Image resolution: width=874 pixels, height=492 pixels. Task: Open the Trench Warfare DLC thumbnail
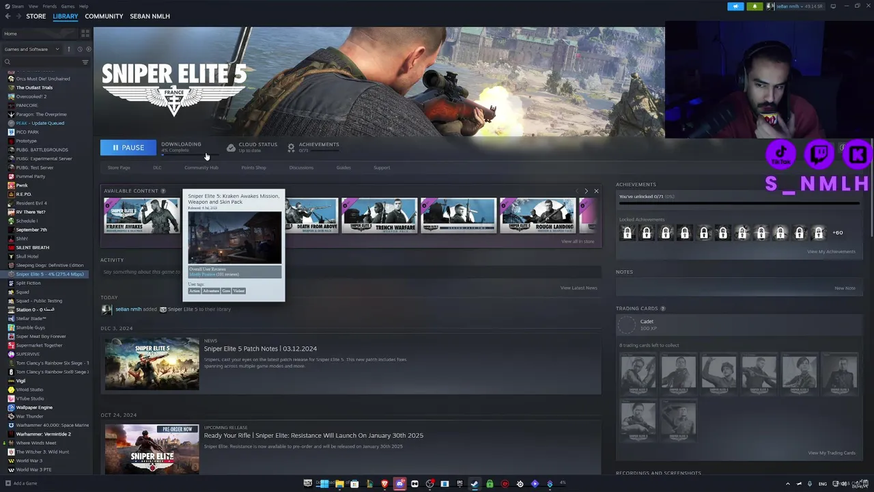[x=379, y=215]
